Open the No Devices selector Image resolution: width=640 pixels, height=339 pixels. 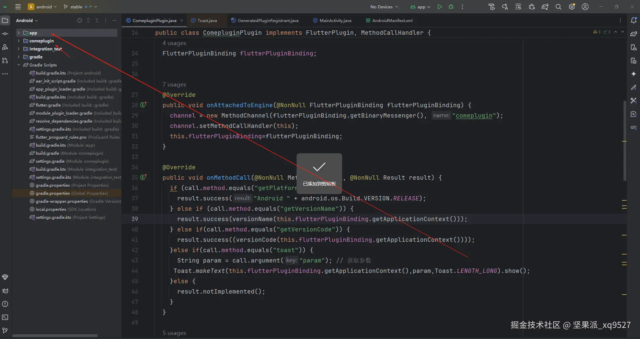[384, 7]
